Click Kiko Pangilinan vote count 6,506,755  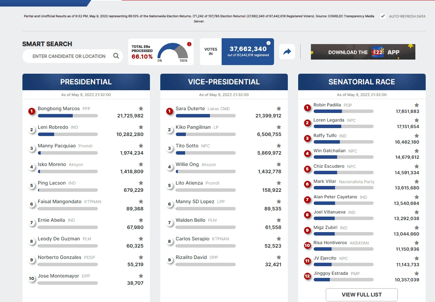tap(269, 134)
